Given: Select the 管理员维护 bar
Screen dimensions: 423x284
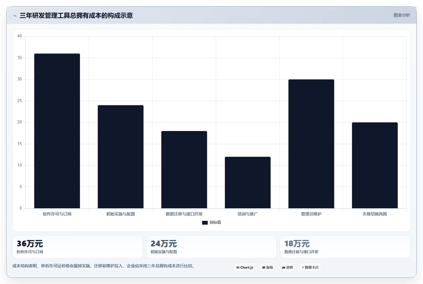Looking at the screenshot, I should [x=311, y=144].
